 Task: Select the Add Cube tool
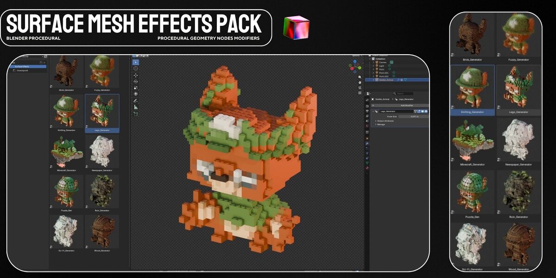[x=135, y=114]
